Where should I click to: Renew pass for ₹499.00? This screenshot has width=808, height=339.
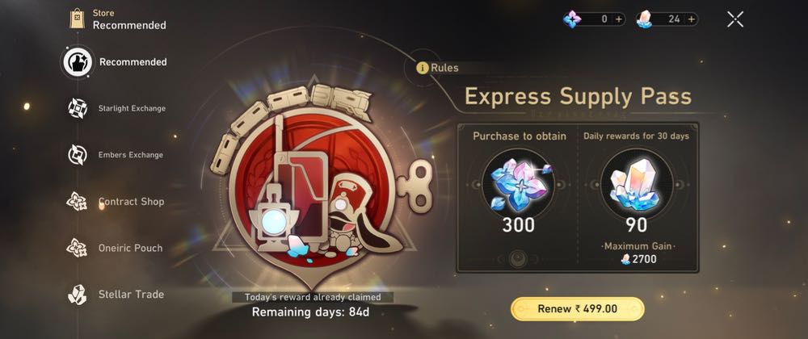pos(577,308)
